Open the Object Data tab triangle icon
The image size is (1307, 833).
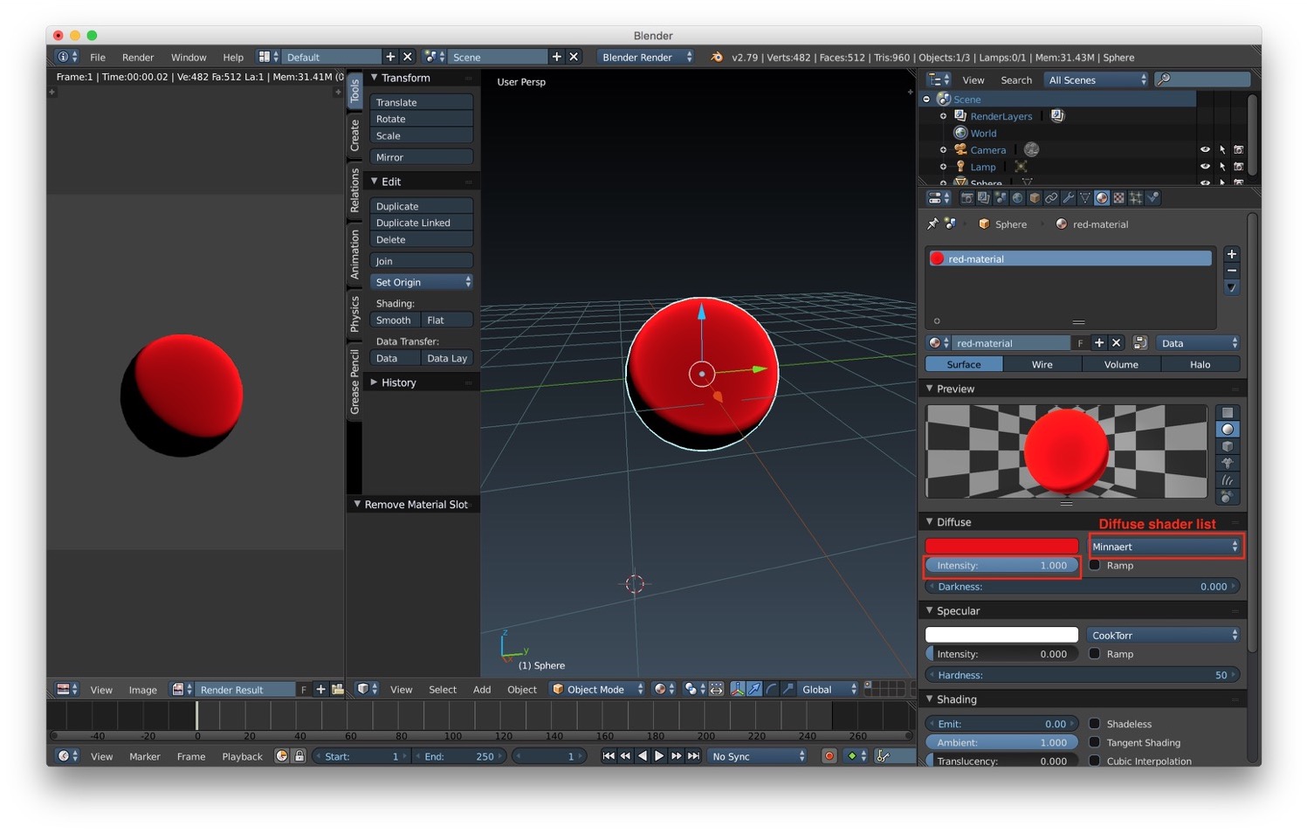[x=1085, y=198]
